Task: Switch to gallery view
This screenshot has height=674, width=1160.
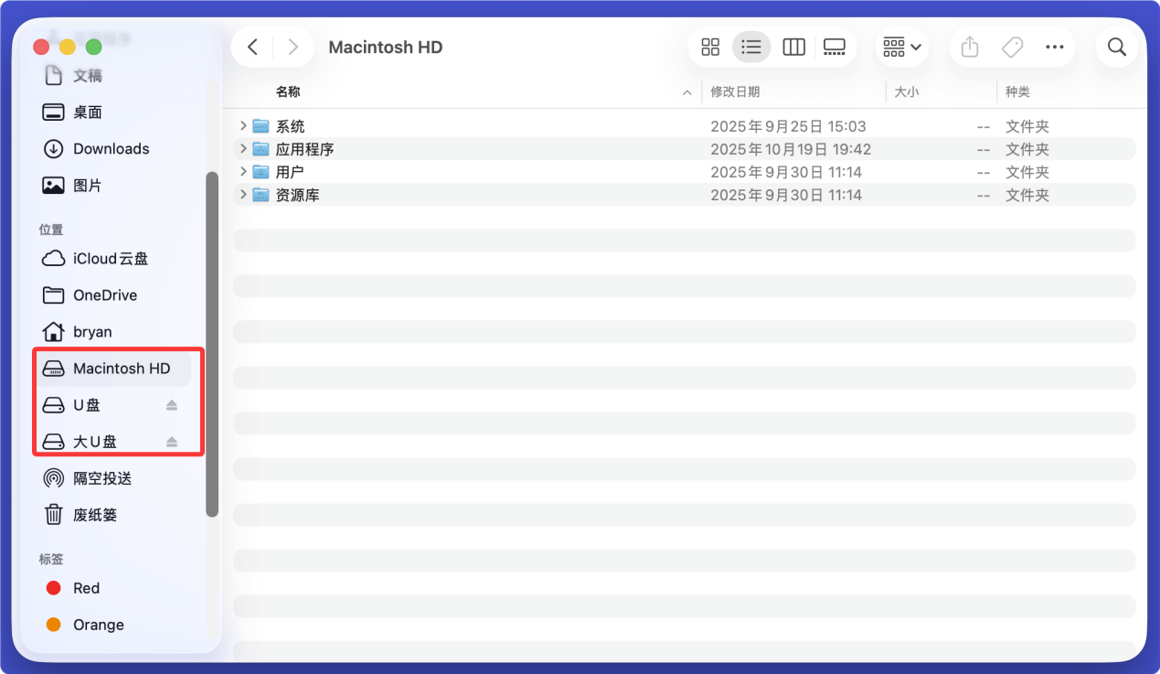Action: [835, 48]
